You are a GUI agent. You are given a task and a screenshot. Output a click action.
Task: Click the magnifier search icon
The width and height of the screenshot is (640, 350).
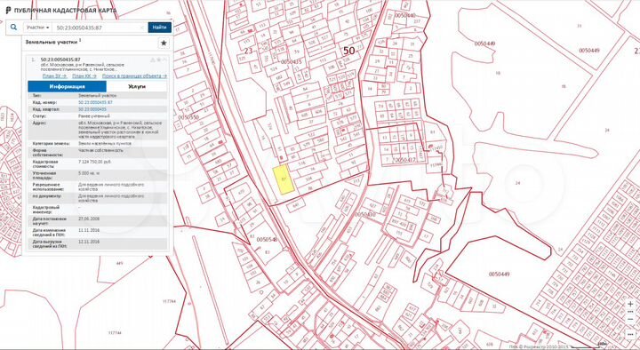tap(13, 28)
